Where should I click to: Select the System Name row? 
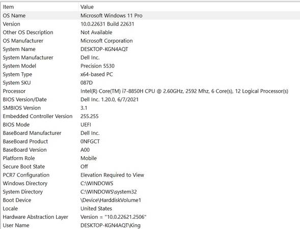click(150, 49)
